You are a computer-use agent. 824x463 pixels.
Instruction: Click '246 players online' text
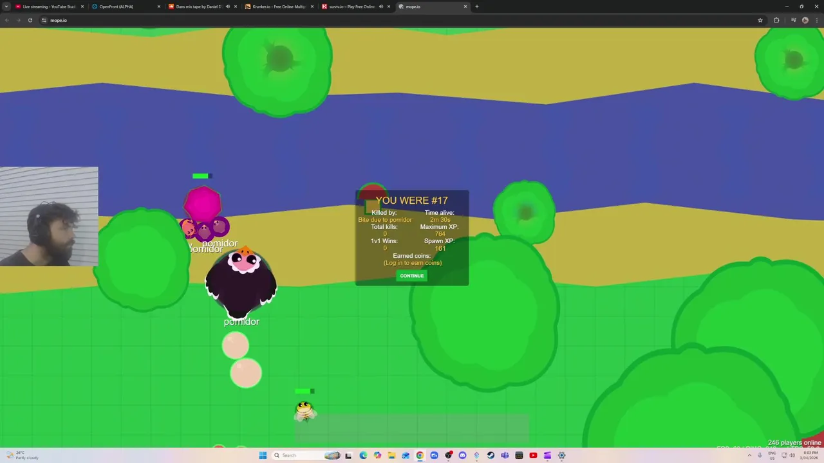click(x=794, y=443)
